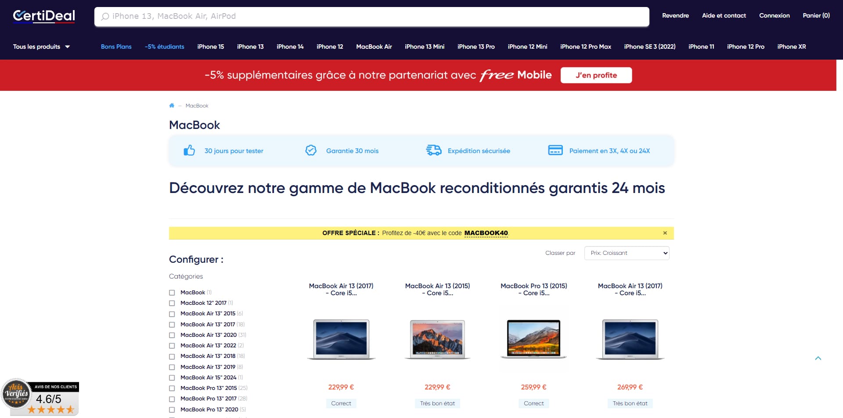Enable the MacBook 12" 2017 checkbox

click(x=172, y=303)
